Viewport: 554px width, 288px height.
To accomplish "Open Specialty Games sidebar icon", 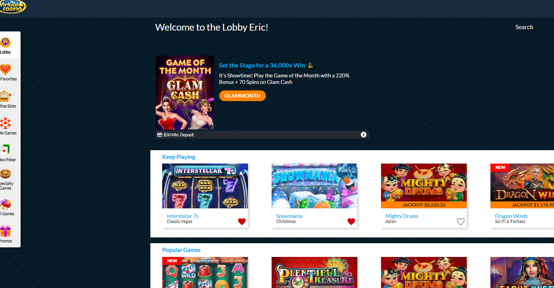I will coord(5,174).
